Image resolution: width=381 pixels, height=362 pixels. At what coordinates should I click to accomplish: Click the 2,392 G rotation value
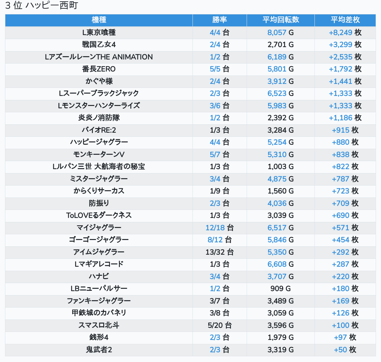click(x=281, y=118)
